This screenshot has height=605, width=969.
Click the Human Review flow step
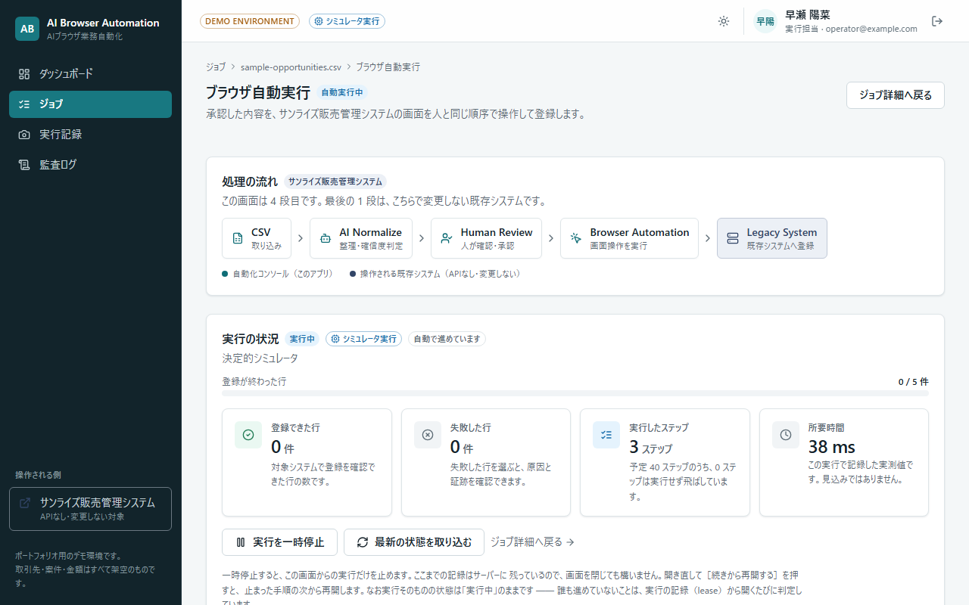pos(487,238)
